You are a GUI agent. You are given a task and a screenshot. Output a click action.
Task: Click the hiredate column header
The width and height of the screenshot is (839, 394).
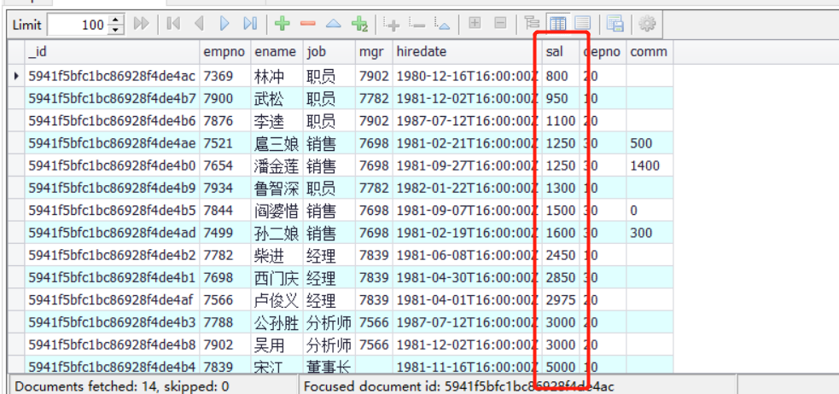[x=467, y=52]
